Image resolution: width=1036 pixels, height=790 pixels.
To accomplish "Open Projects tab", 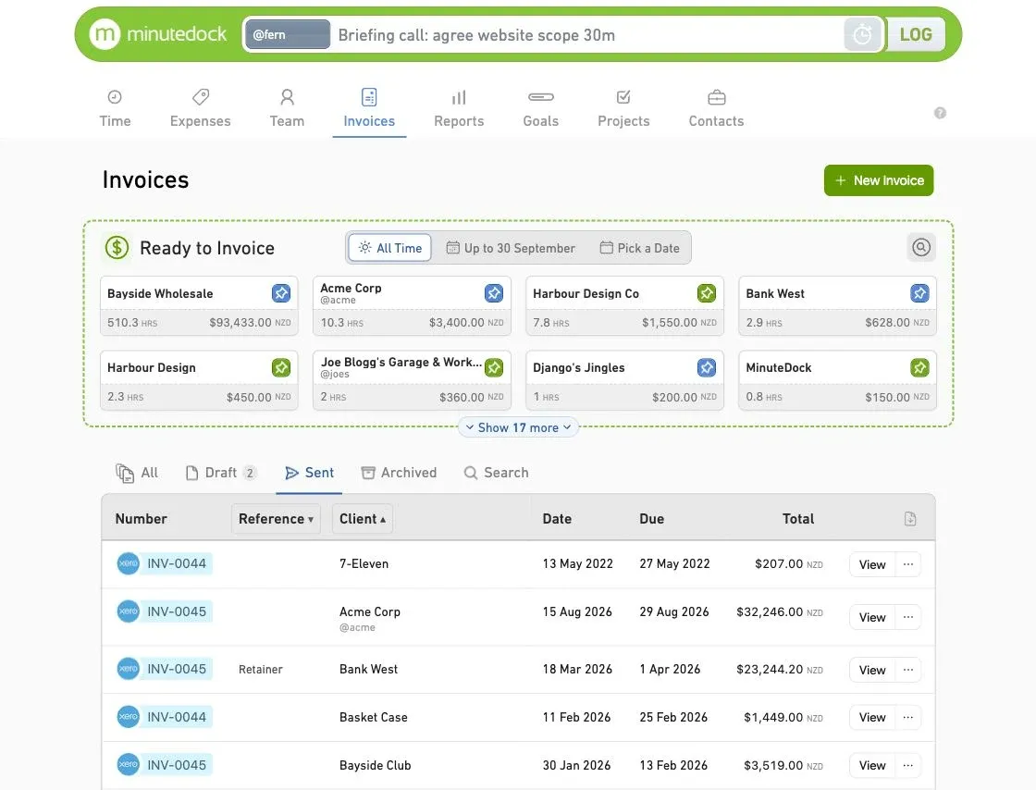I will pyautogui.click(x=623, y=108).
